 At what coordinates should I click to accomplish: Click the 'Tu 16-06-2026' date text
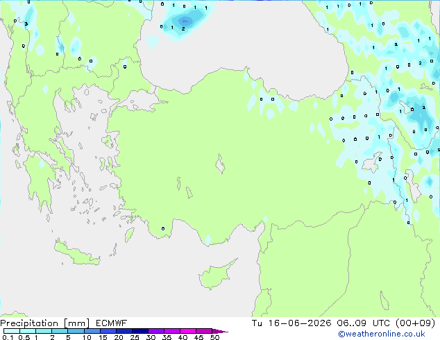291,323
